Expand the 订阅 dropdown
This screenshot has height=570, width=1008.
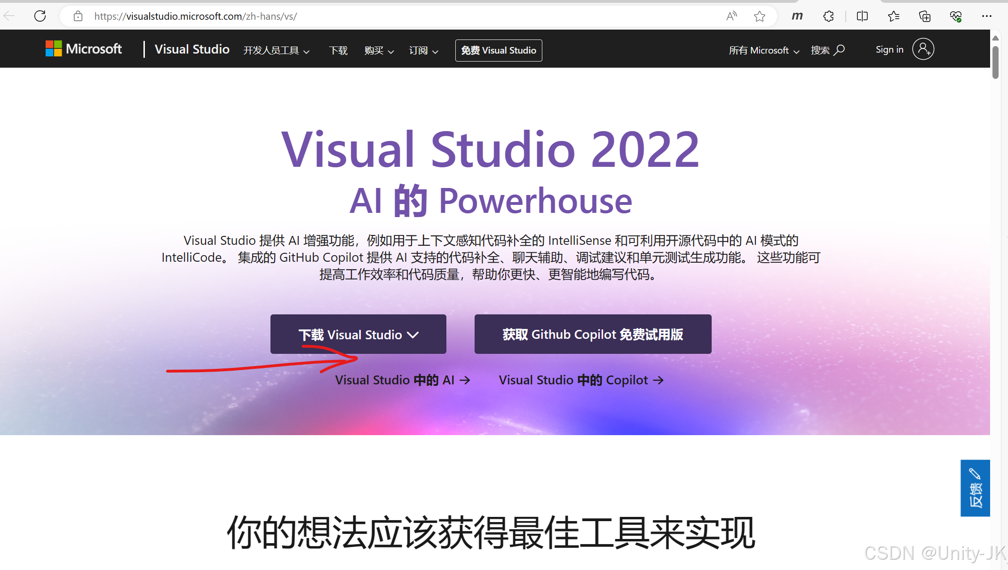[x=423, y=50]
